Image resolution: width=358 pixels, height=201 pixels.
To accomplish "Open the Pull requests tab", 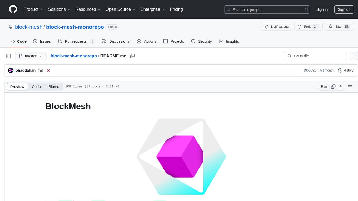I will [76, 41].
